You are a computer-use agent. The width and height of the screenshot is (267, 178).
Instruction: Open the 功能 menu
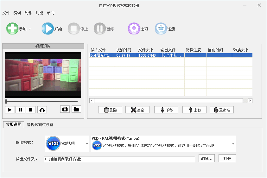(39, 13)
